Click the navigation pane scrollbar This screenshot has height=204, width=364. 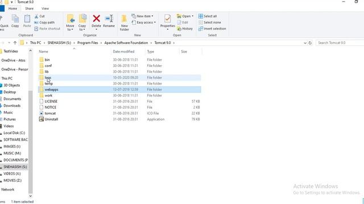30,142
